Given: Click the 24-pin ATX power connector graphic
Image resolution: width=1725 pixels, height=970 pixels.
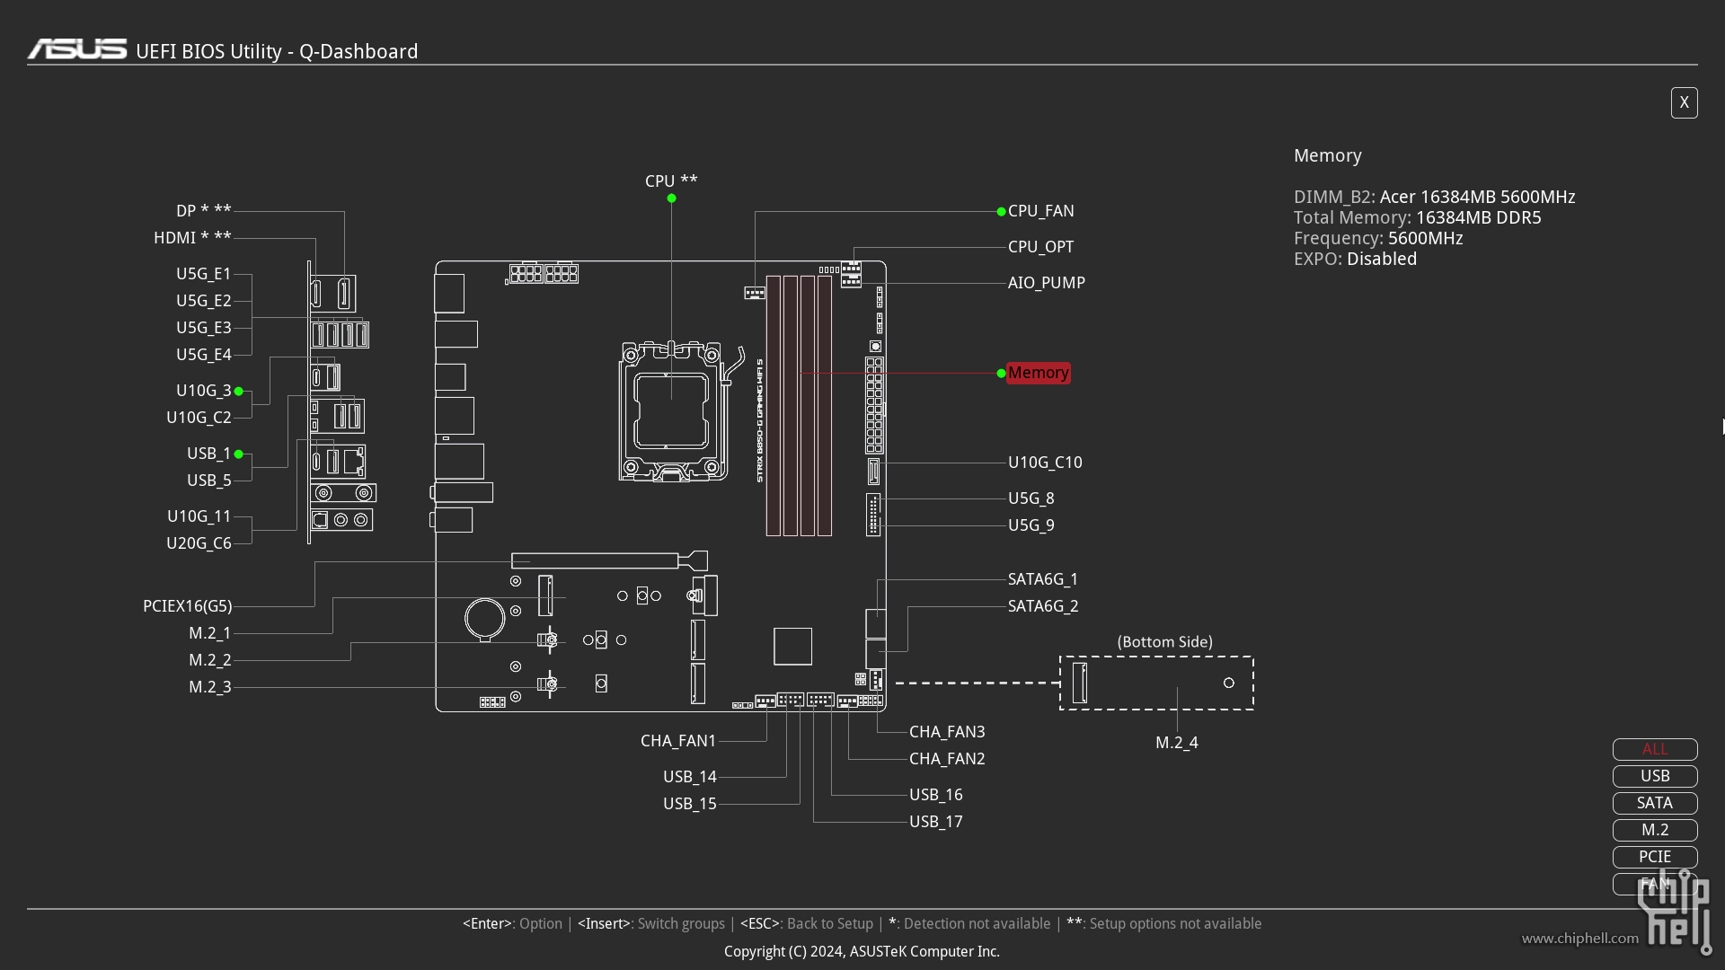Looking at the screenshot, I should (x=874, y=405).
